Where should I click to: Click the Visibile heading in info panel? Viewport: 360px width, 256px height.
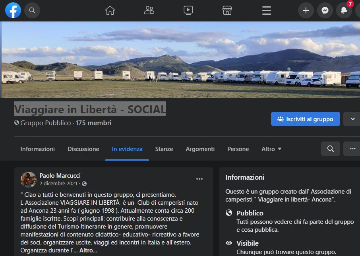tap(248, 243)
